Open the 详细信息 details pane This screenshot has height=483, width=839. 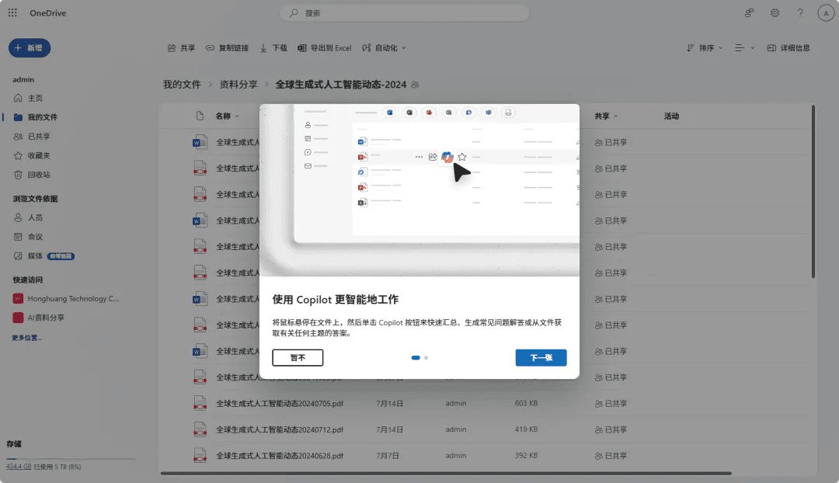[789, 48]
